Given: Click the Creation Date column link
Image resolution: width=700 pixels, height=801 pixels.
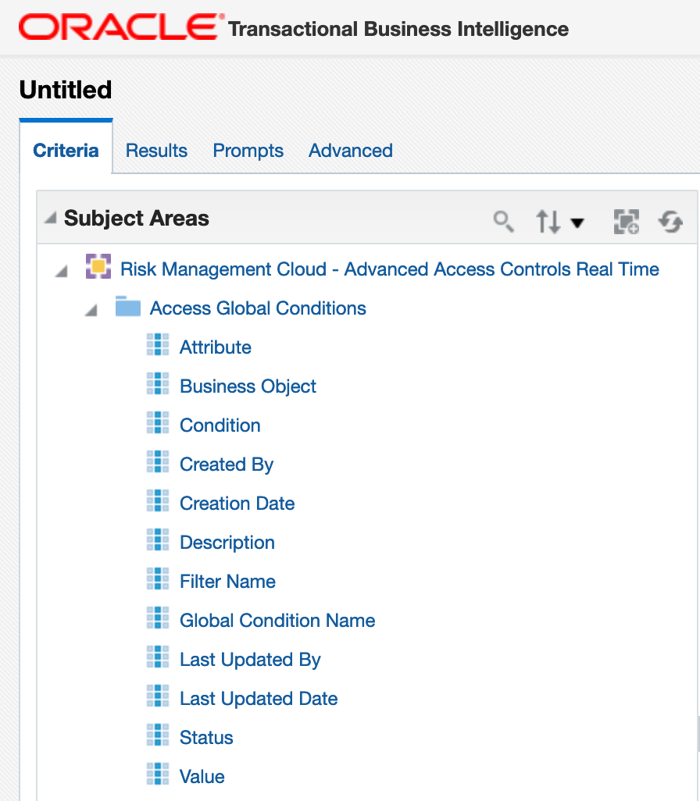Looking at the screenshot, I should [237, 504].
